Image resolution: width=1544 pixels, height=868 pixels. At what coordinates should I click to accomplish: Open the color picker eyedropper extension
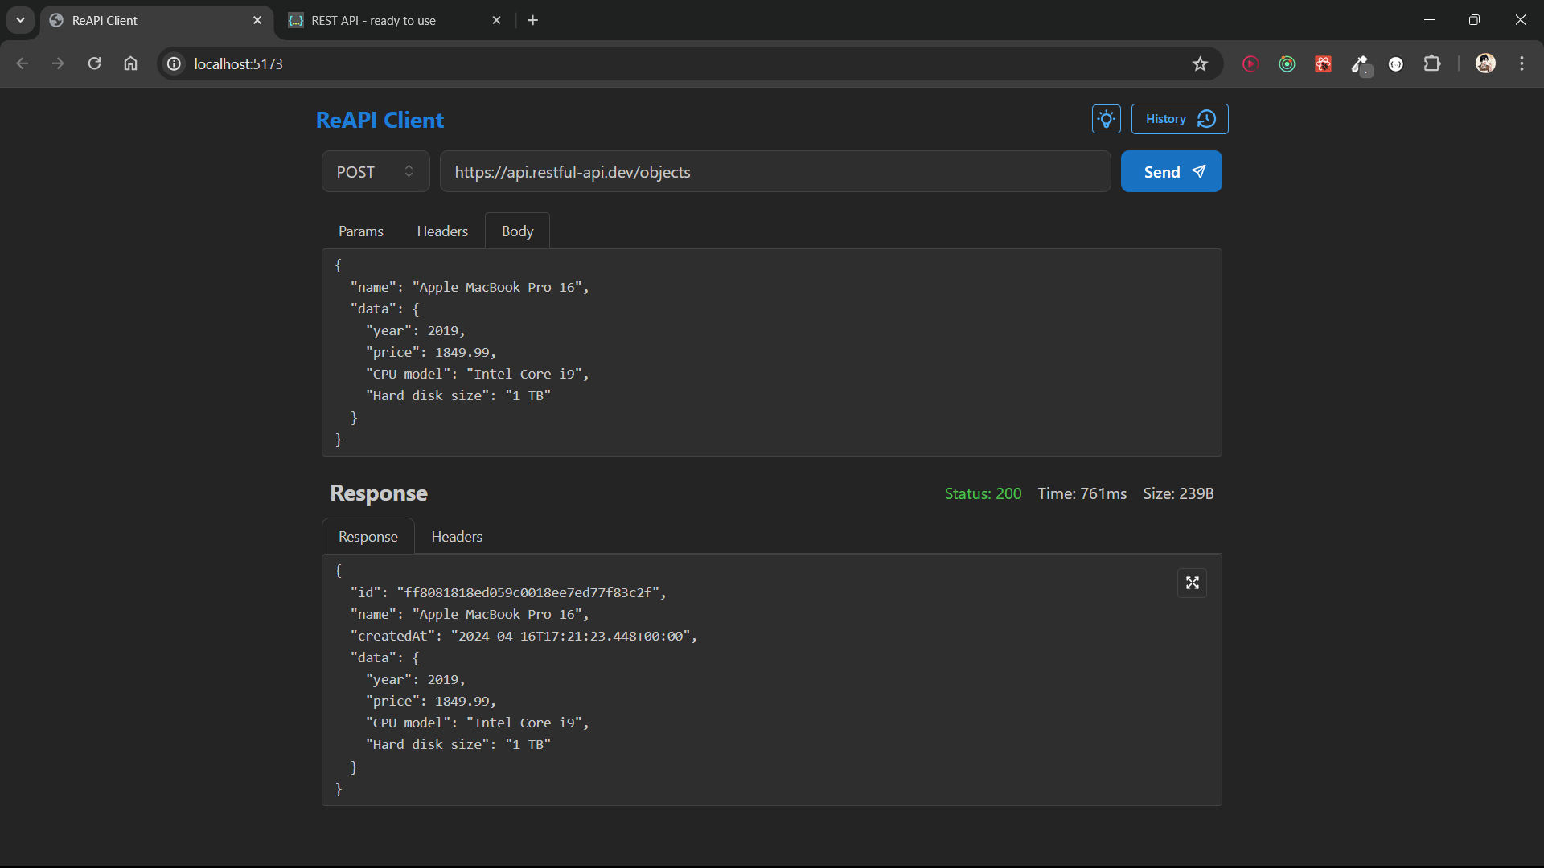1360,64
